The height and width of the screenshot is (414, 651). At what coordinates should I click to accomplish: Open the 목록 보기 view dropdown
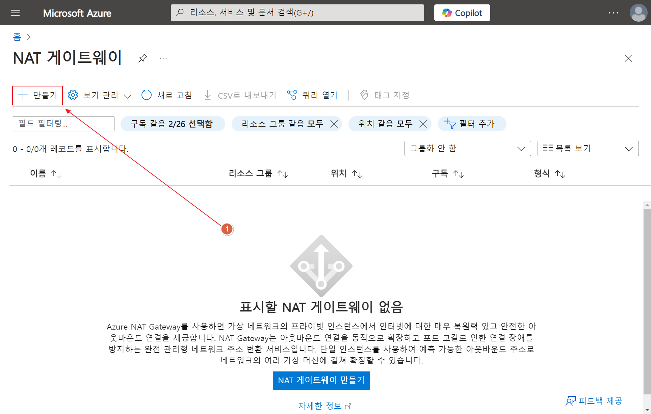[x=588, y=149]
